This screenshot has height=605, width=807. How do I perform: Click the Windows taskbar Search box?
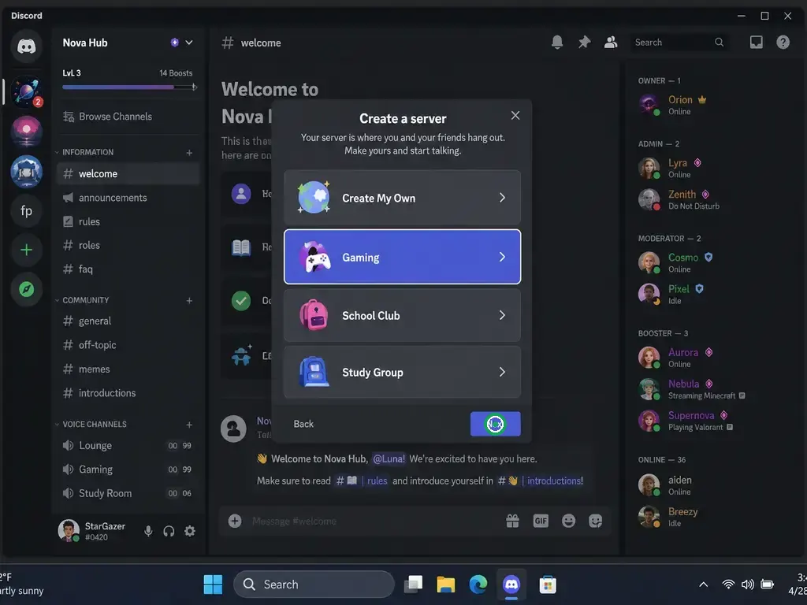coord(314,585)
